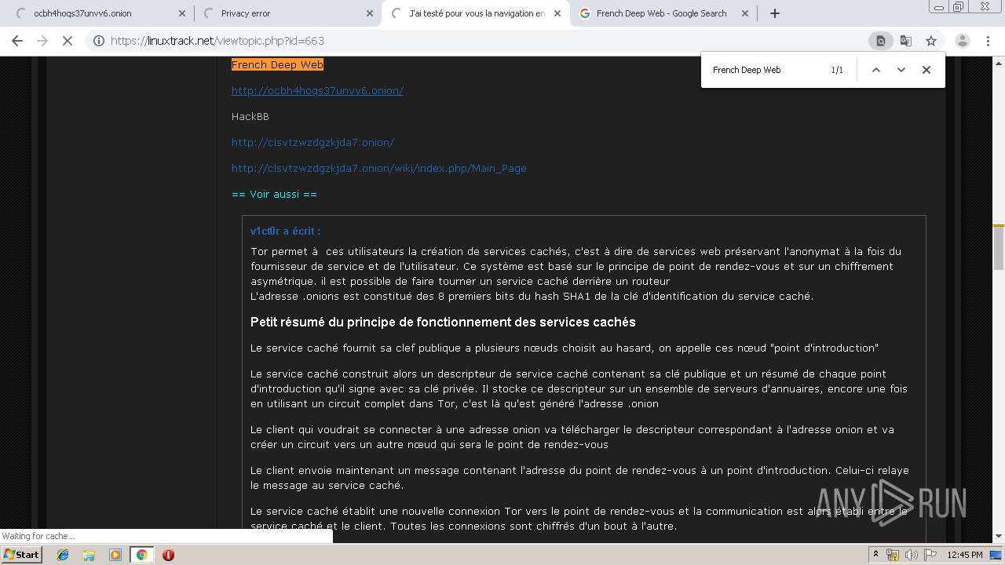Close the find bar
The width and height of the screenshot is (1005, 565).
click(926, 70)
